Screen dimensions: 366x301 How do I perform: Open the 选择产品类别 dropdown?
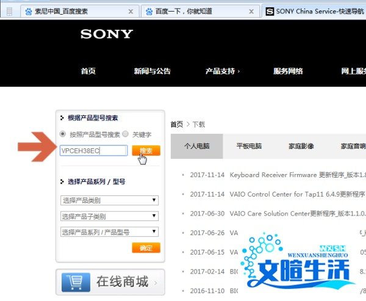coord(109,200)
